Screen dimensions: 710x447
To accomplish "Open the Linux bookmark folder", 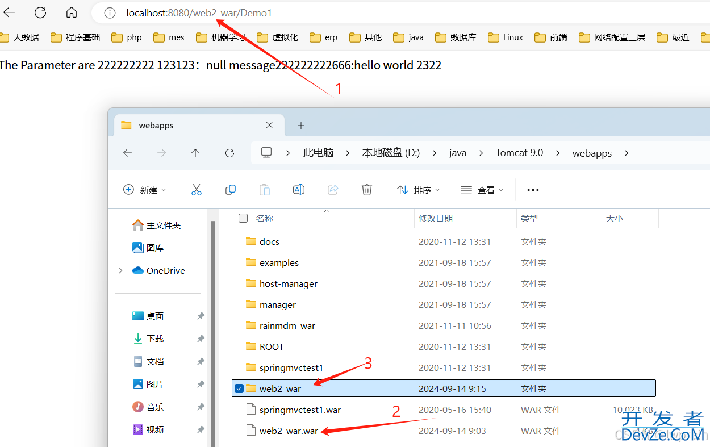I will pos(506,37).
